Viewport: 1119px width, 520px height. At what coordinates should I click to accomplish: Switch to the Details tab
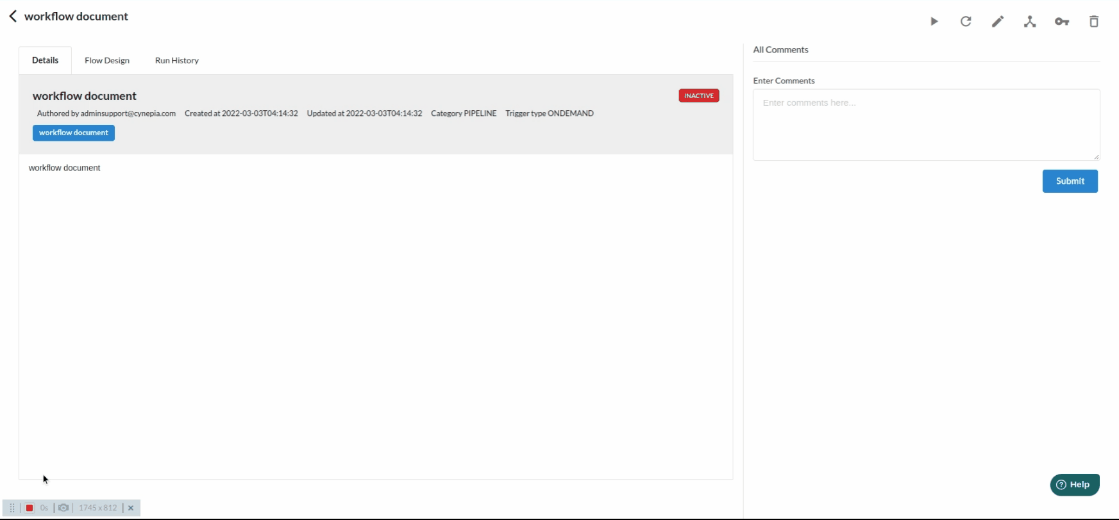(x=45, y=60)
